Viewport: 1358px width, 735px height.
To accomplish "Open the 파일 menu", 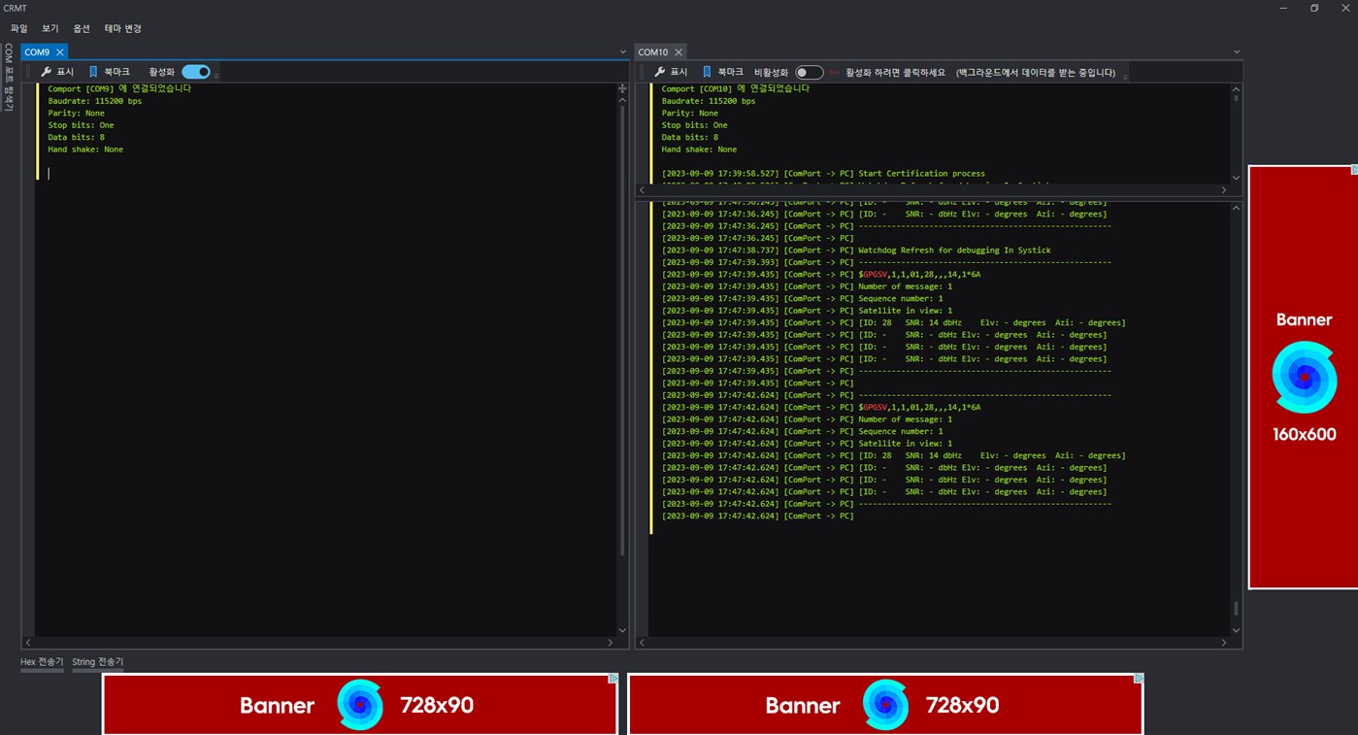I will point(18,28).
